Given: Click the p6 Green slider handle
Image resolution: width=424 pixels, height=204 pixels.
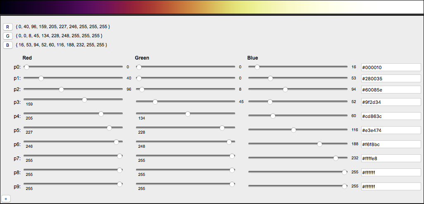Looking at the screenshot, I should (x=229, y=142).
